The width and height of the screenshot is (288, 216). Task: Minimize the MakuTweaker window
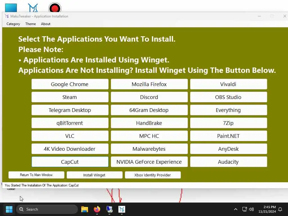(259, 16)
